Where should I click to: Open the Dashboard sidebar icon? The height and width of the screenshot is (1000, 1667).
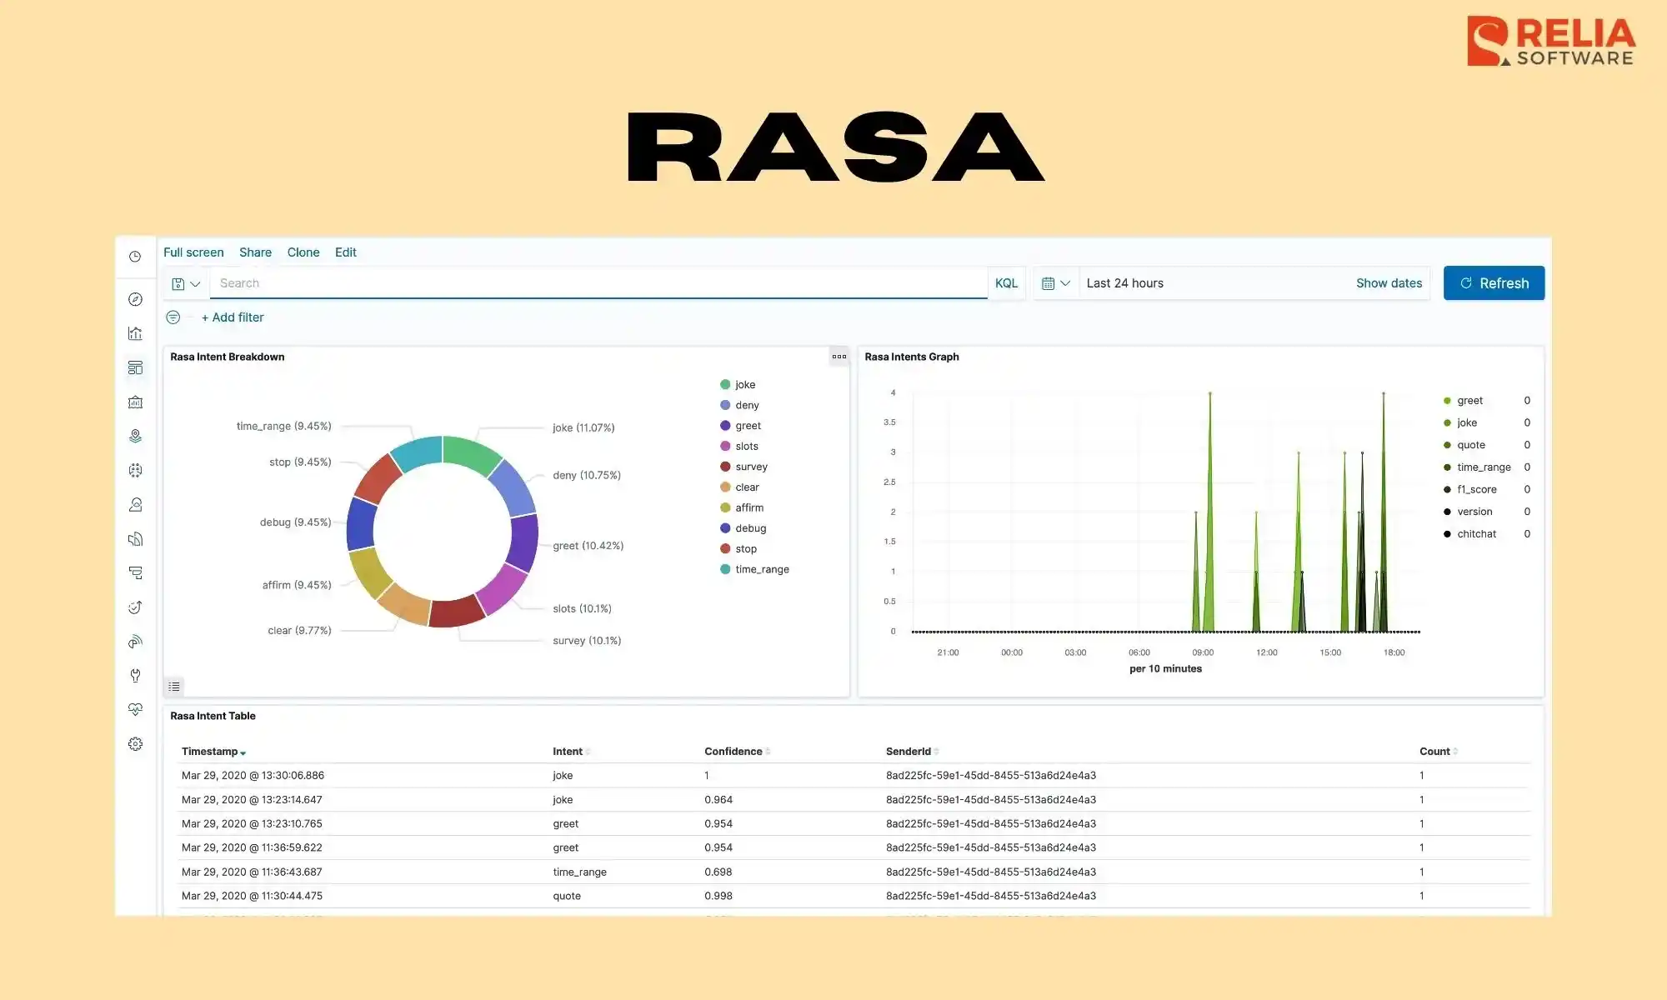(135, 367)
